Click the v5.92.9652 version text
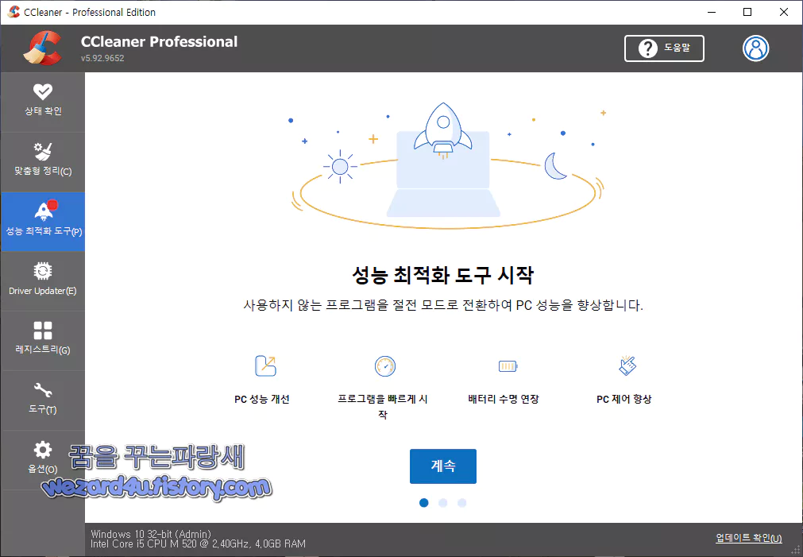Viewport: 803px width, 557px height. tap(102, 58)
